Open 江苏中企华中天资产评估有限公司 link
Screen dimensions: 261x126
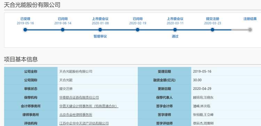(x=84, y=123)
